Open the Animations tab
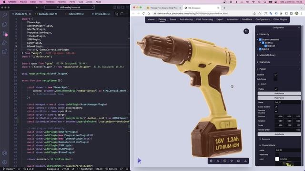This screenshot has width=305, height=171. click(233, 19)
